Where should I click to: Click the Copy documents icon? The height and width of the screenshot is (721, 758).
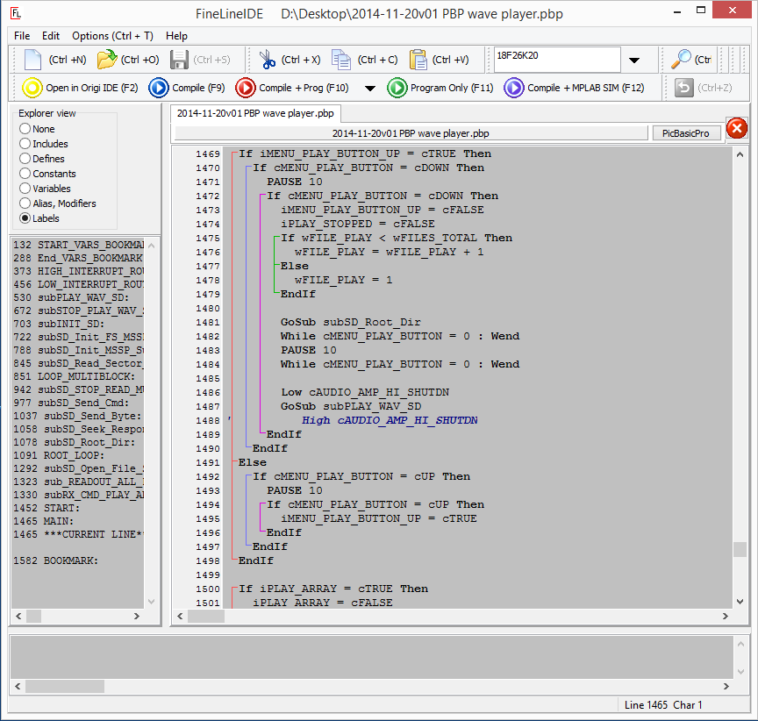point(340,60)
